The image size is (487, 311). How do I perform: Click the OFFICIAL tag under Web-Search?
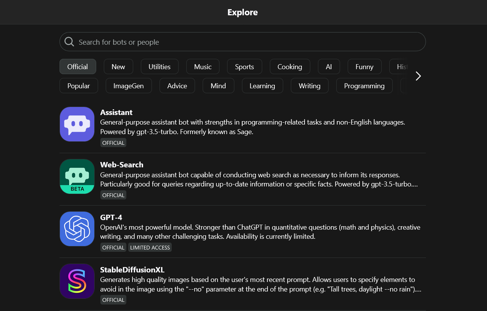click(113, 195)
